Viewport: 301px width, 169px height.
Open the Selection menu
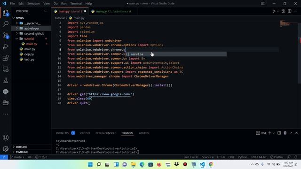pyautogui.click(x=33, y=3)
